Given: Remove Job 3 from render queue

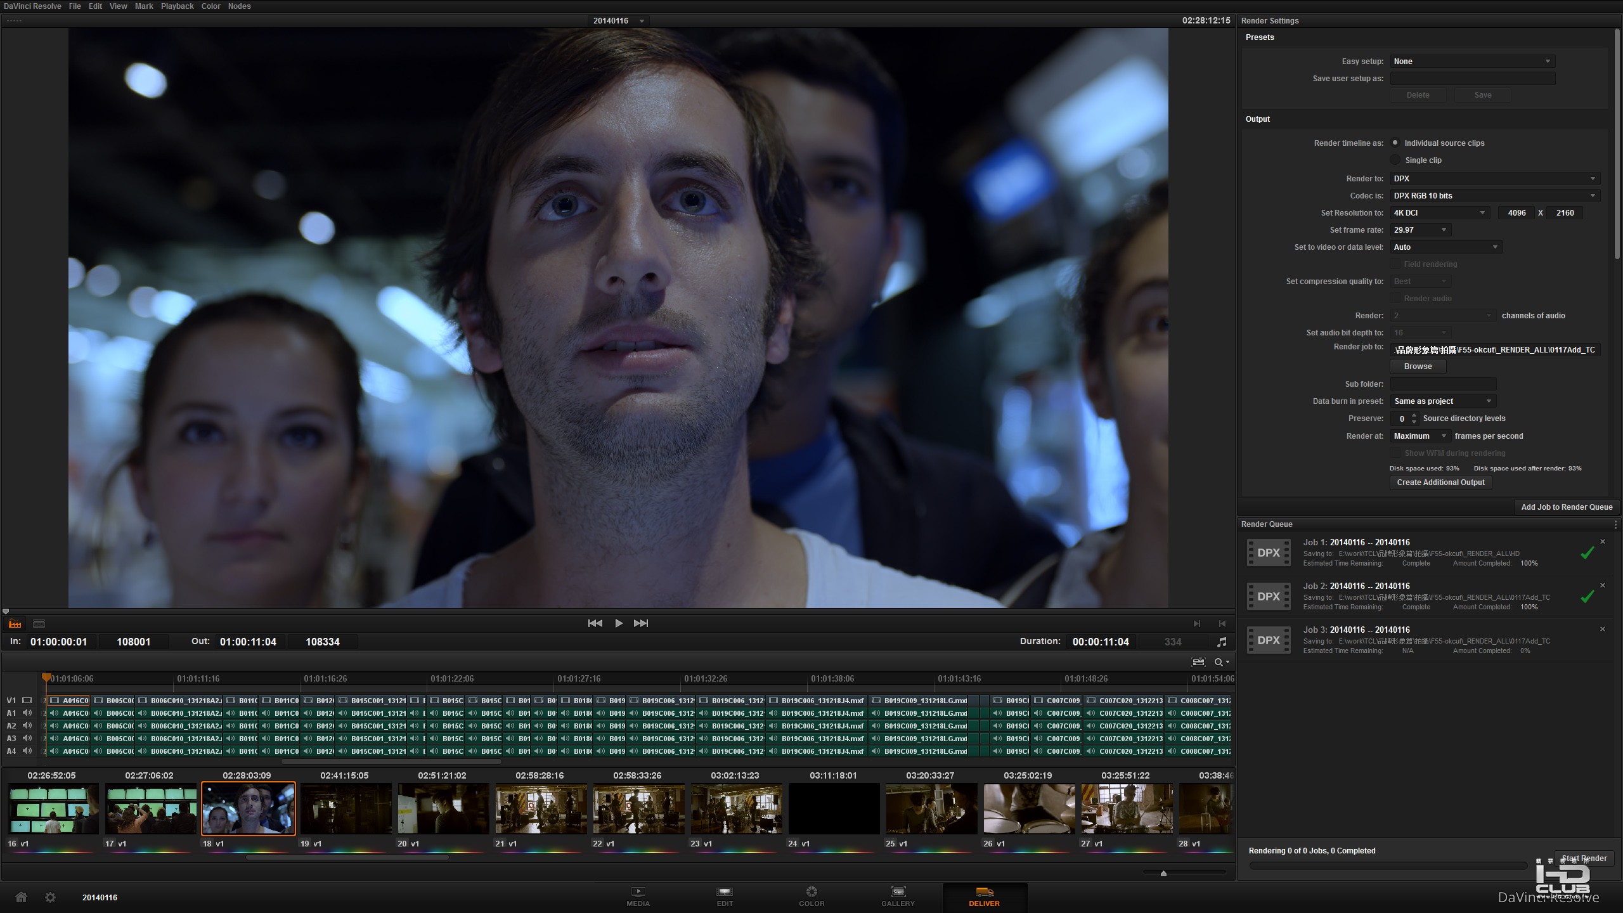Looking at the screenshot, I should [x=1603, y=629].
